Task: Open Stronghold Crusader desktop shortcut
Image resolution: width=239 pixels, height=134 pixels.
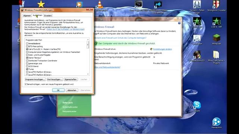Action: [x=217, y=6]
